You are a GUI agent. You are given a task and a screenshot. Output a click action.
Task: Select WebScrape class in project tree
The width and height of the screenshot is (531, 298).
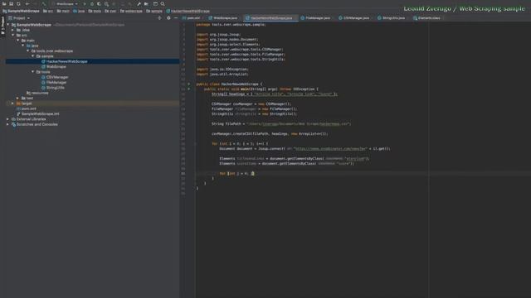click(56, 66)
